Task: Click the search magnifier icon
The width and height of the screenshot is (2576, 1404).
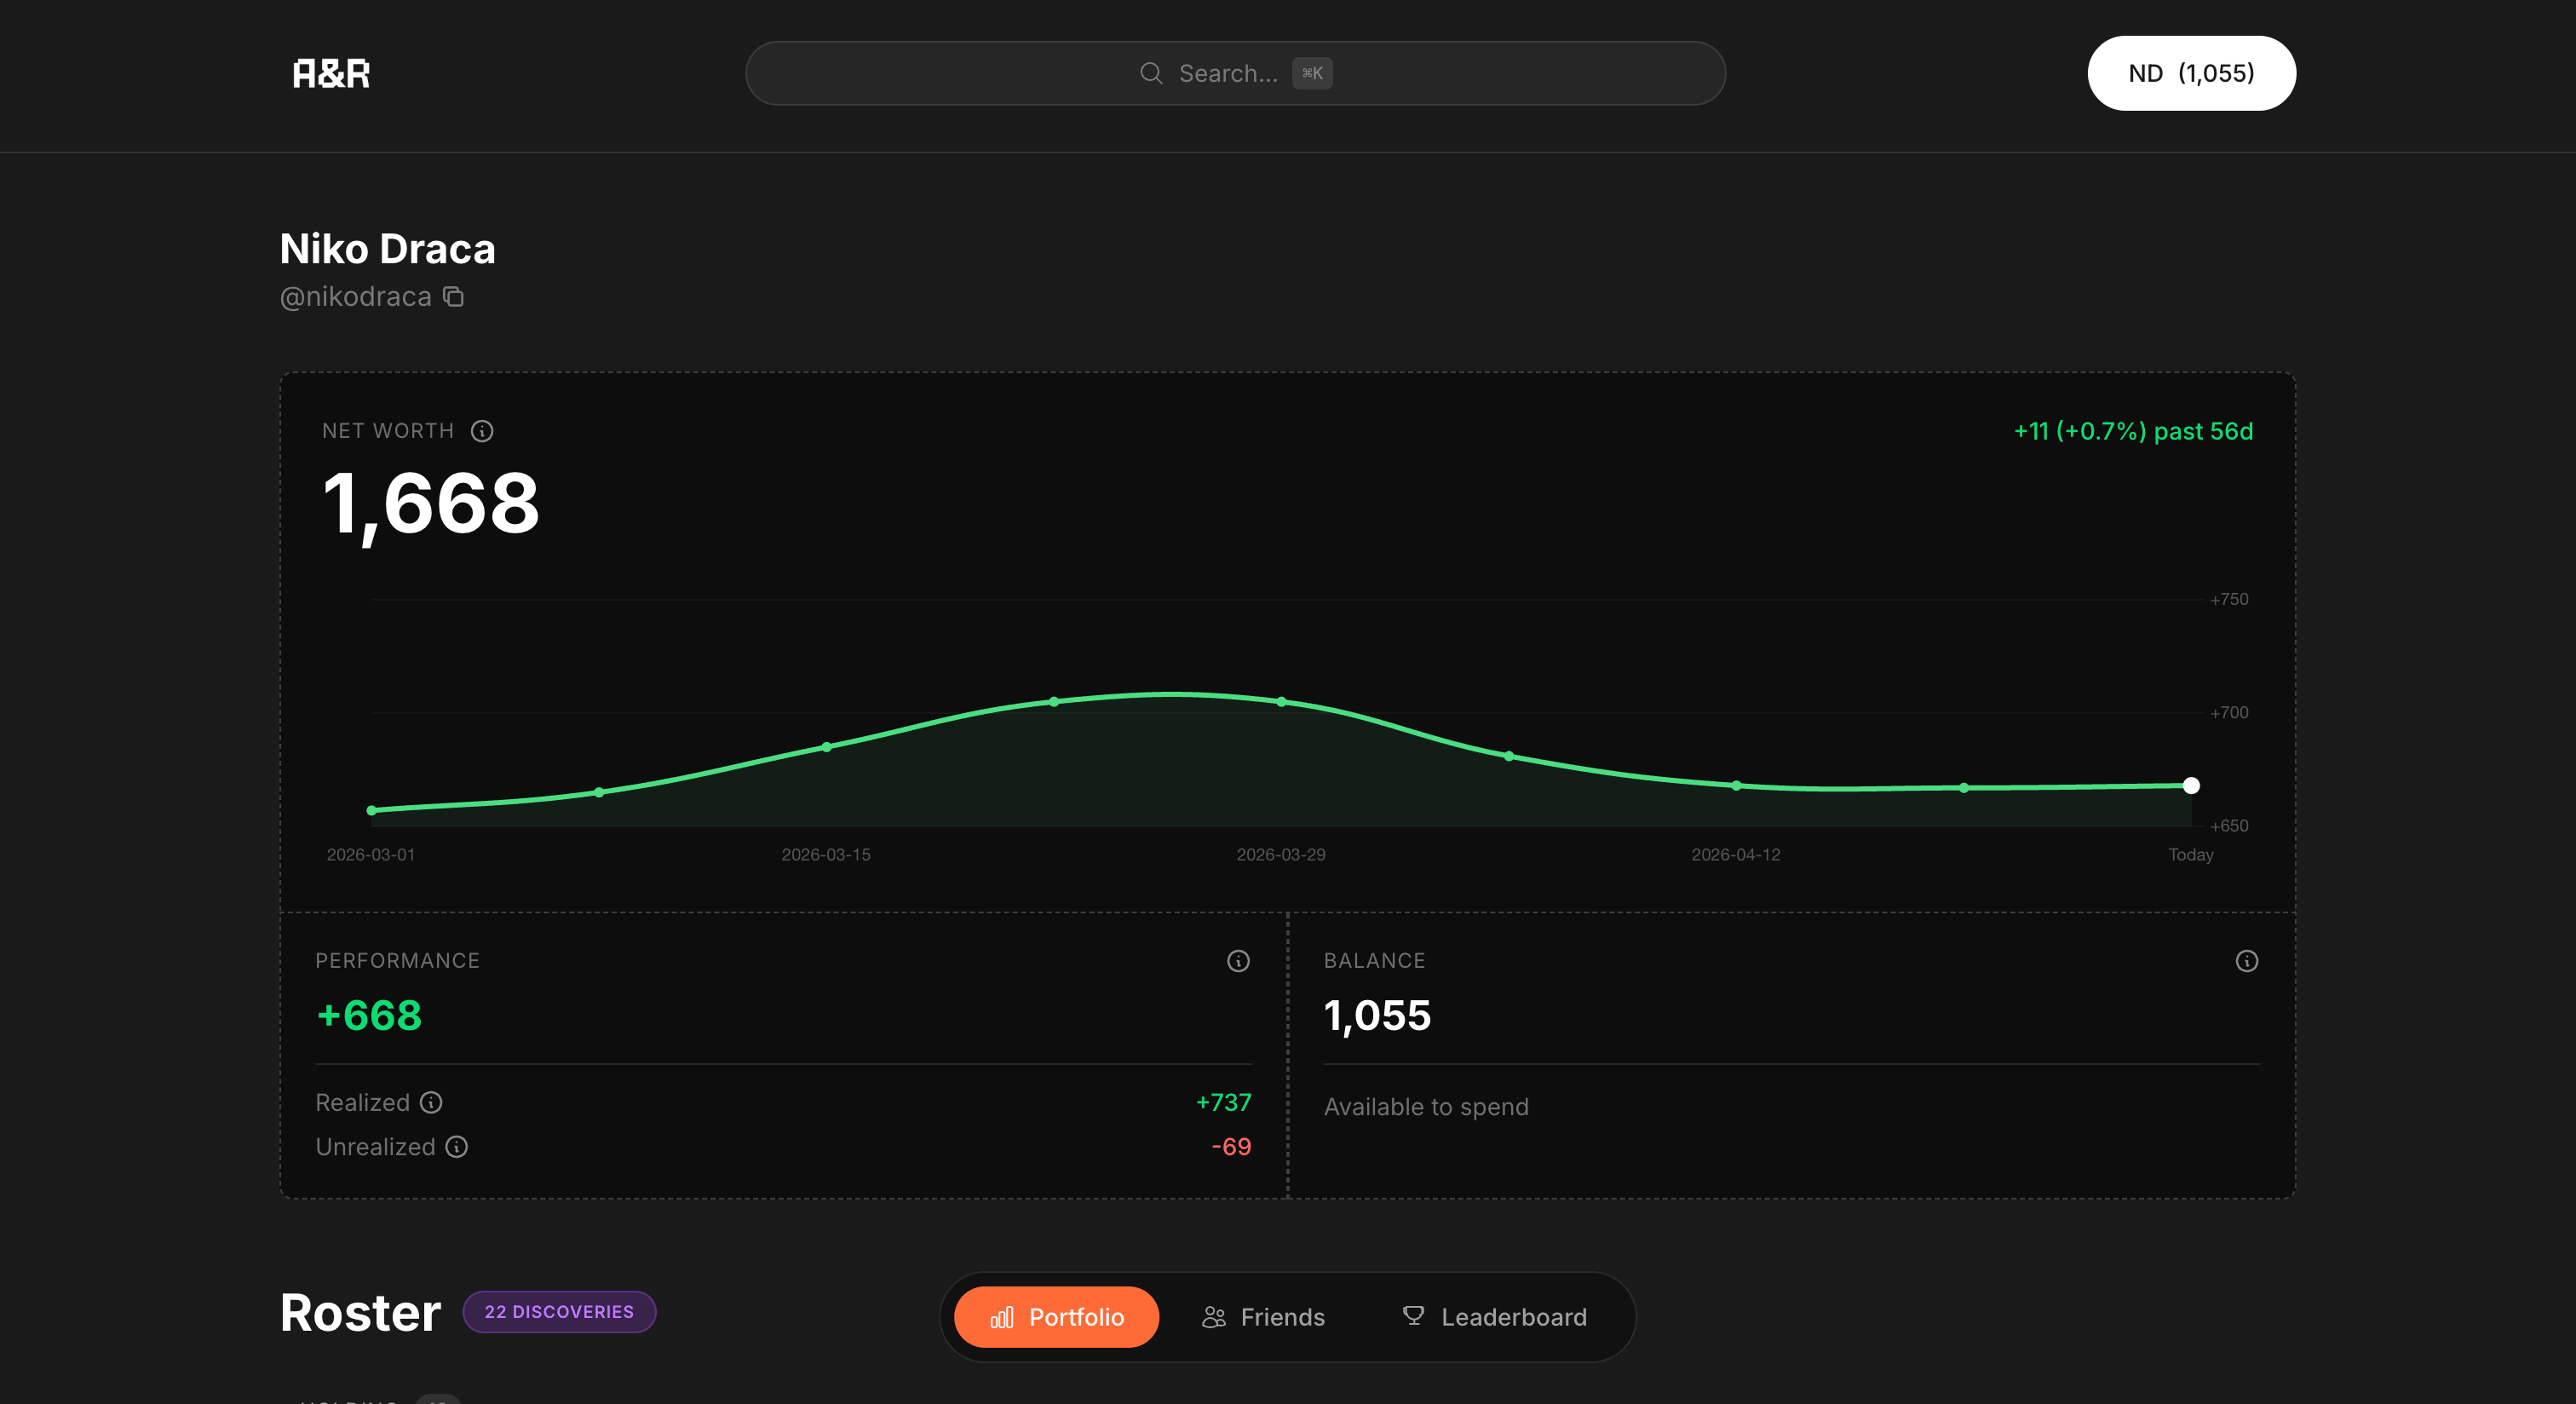Action: tap(1151, 73)
